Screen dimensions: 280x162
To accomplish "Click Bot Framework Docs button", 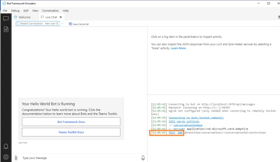I will tap(71, 122).
